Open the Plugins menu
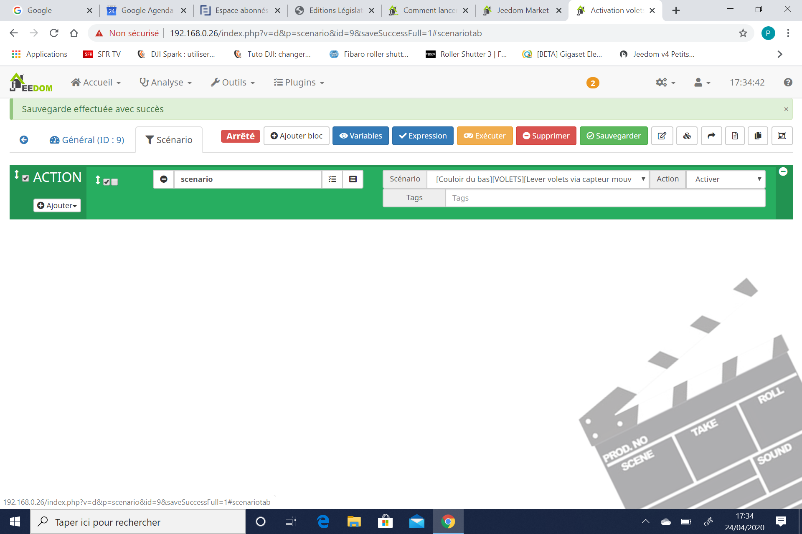 coord(299,83)
